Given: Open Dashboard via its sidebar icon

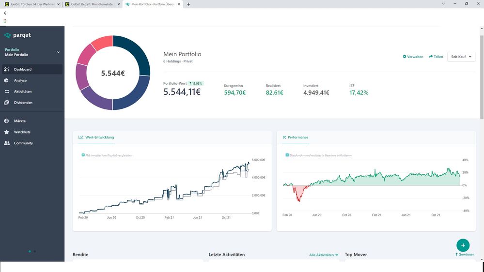Looking at the screenshot, I should click(x=7, y=69).
